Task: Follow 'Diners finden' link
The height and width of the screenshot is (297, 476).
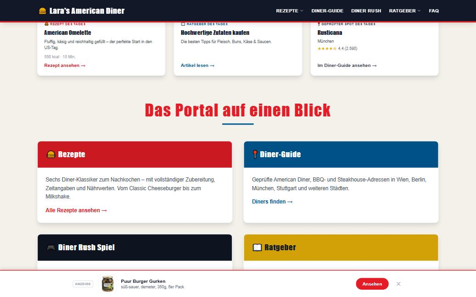Action: coord(272,202)
